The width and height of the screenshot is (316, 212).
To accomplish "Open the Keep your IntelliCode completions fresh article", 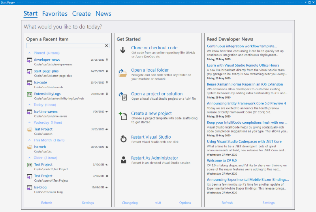I will point(247,123).
